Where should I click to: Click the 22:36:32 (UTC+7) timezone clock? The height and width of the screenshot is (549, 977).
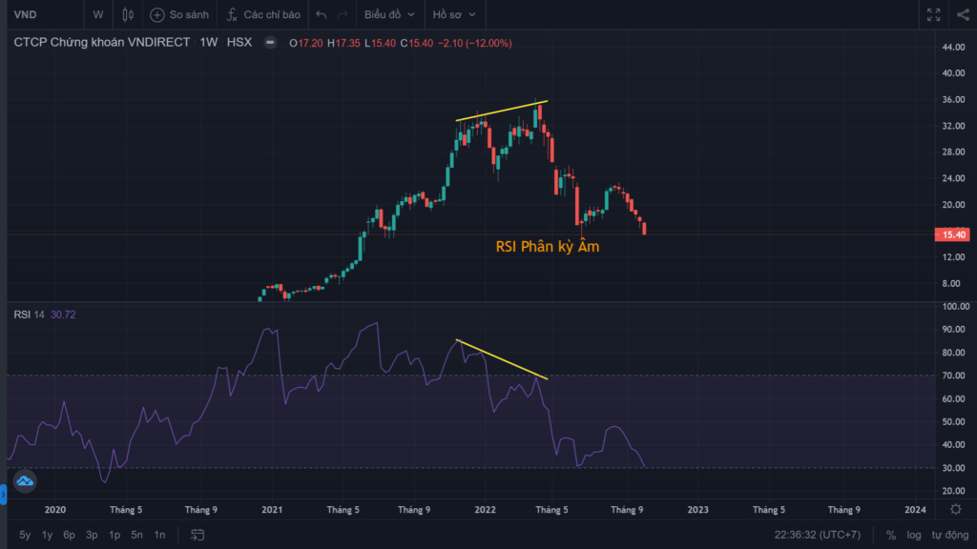(818, 535)
